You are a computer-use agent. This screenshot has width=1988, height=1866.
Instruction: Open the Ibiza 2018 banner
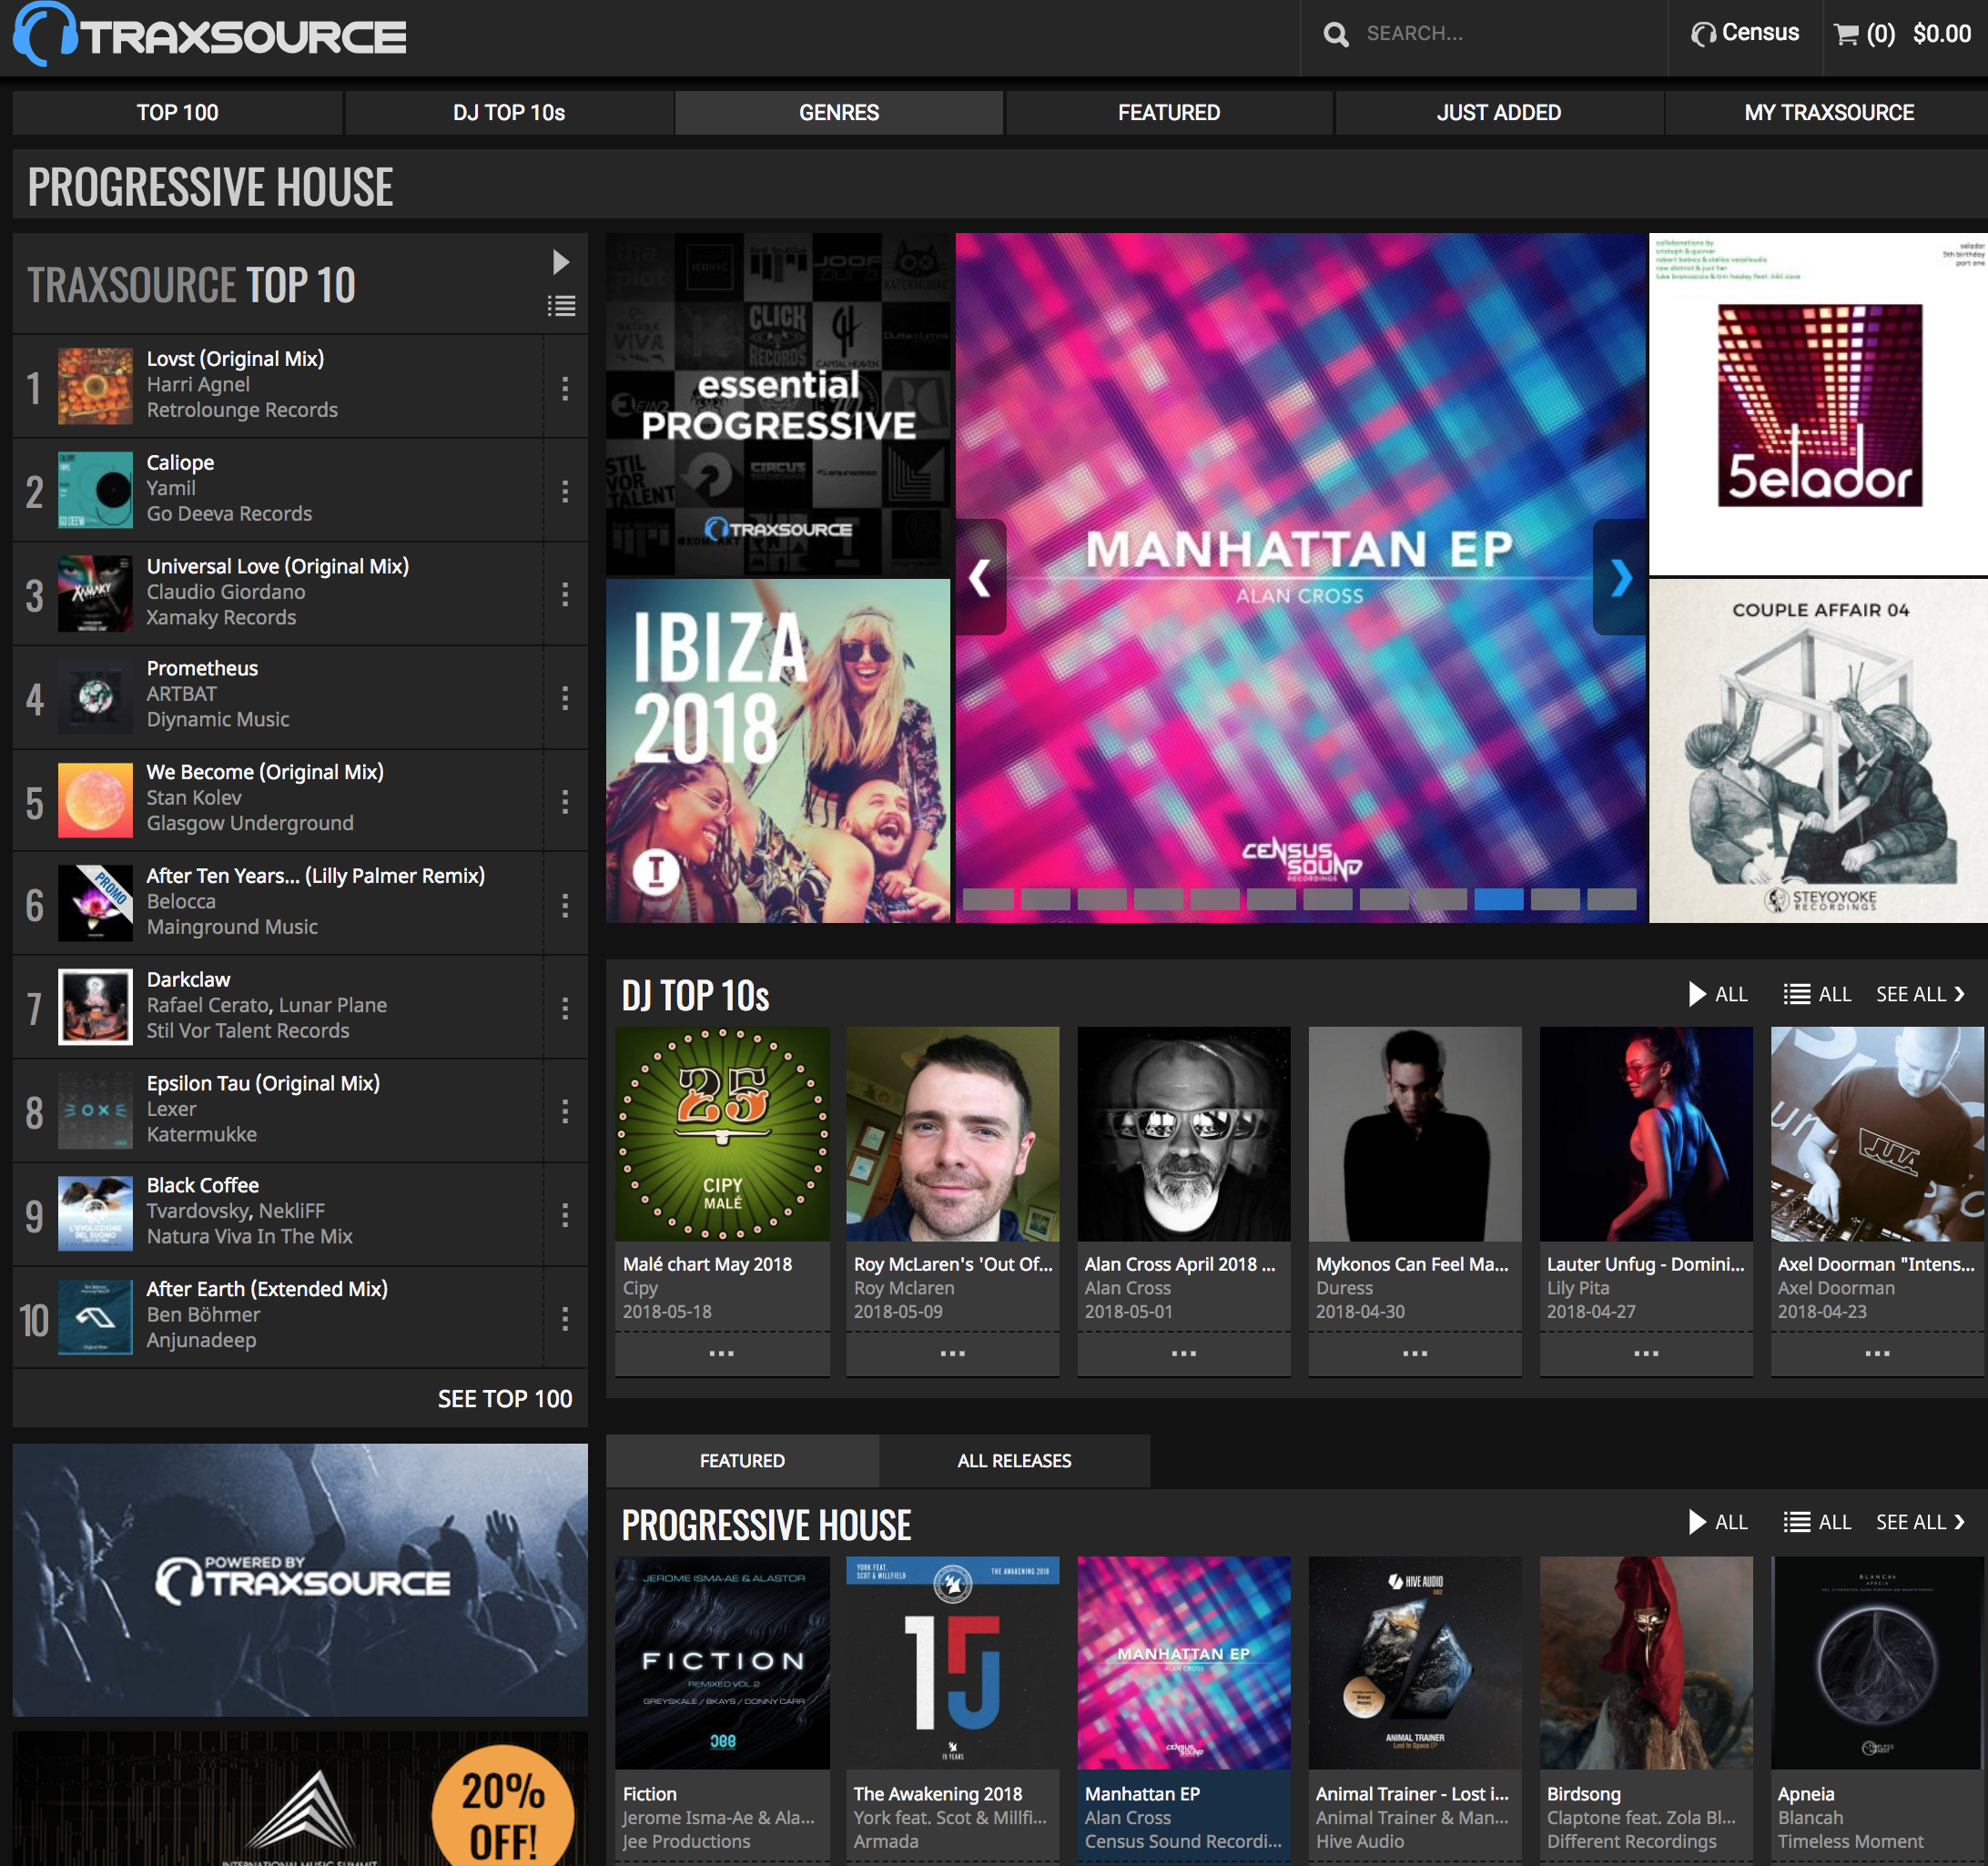[778, 751]
